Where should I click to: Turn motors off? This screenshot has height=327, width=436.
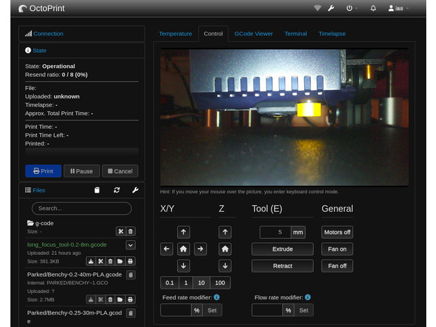coord(337,232)
